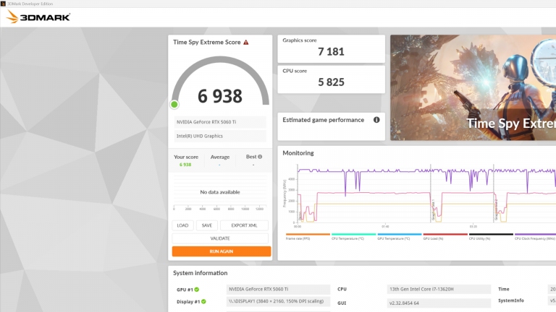Click the GPU #1 value in System information
Viewport: 556px width, 312px height.
[x=278, y=290]
